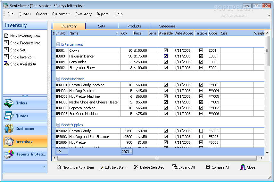Click the Delete Selected button
The image size is (274, 182).
click(x=149, y=167)
